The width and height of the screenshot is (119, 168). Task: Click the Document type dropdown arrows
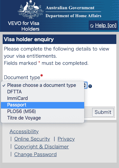coord(85,85)
